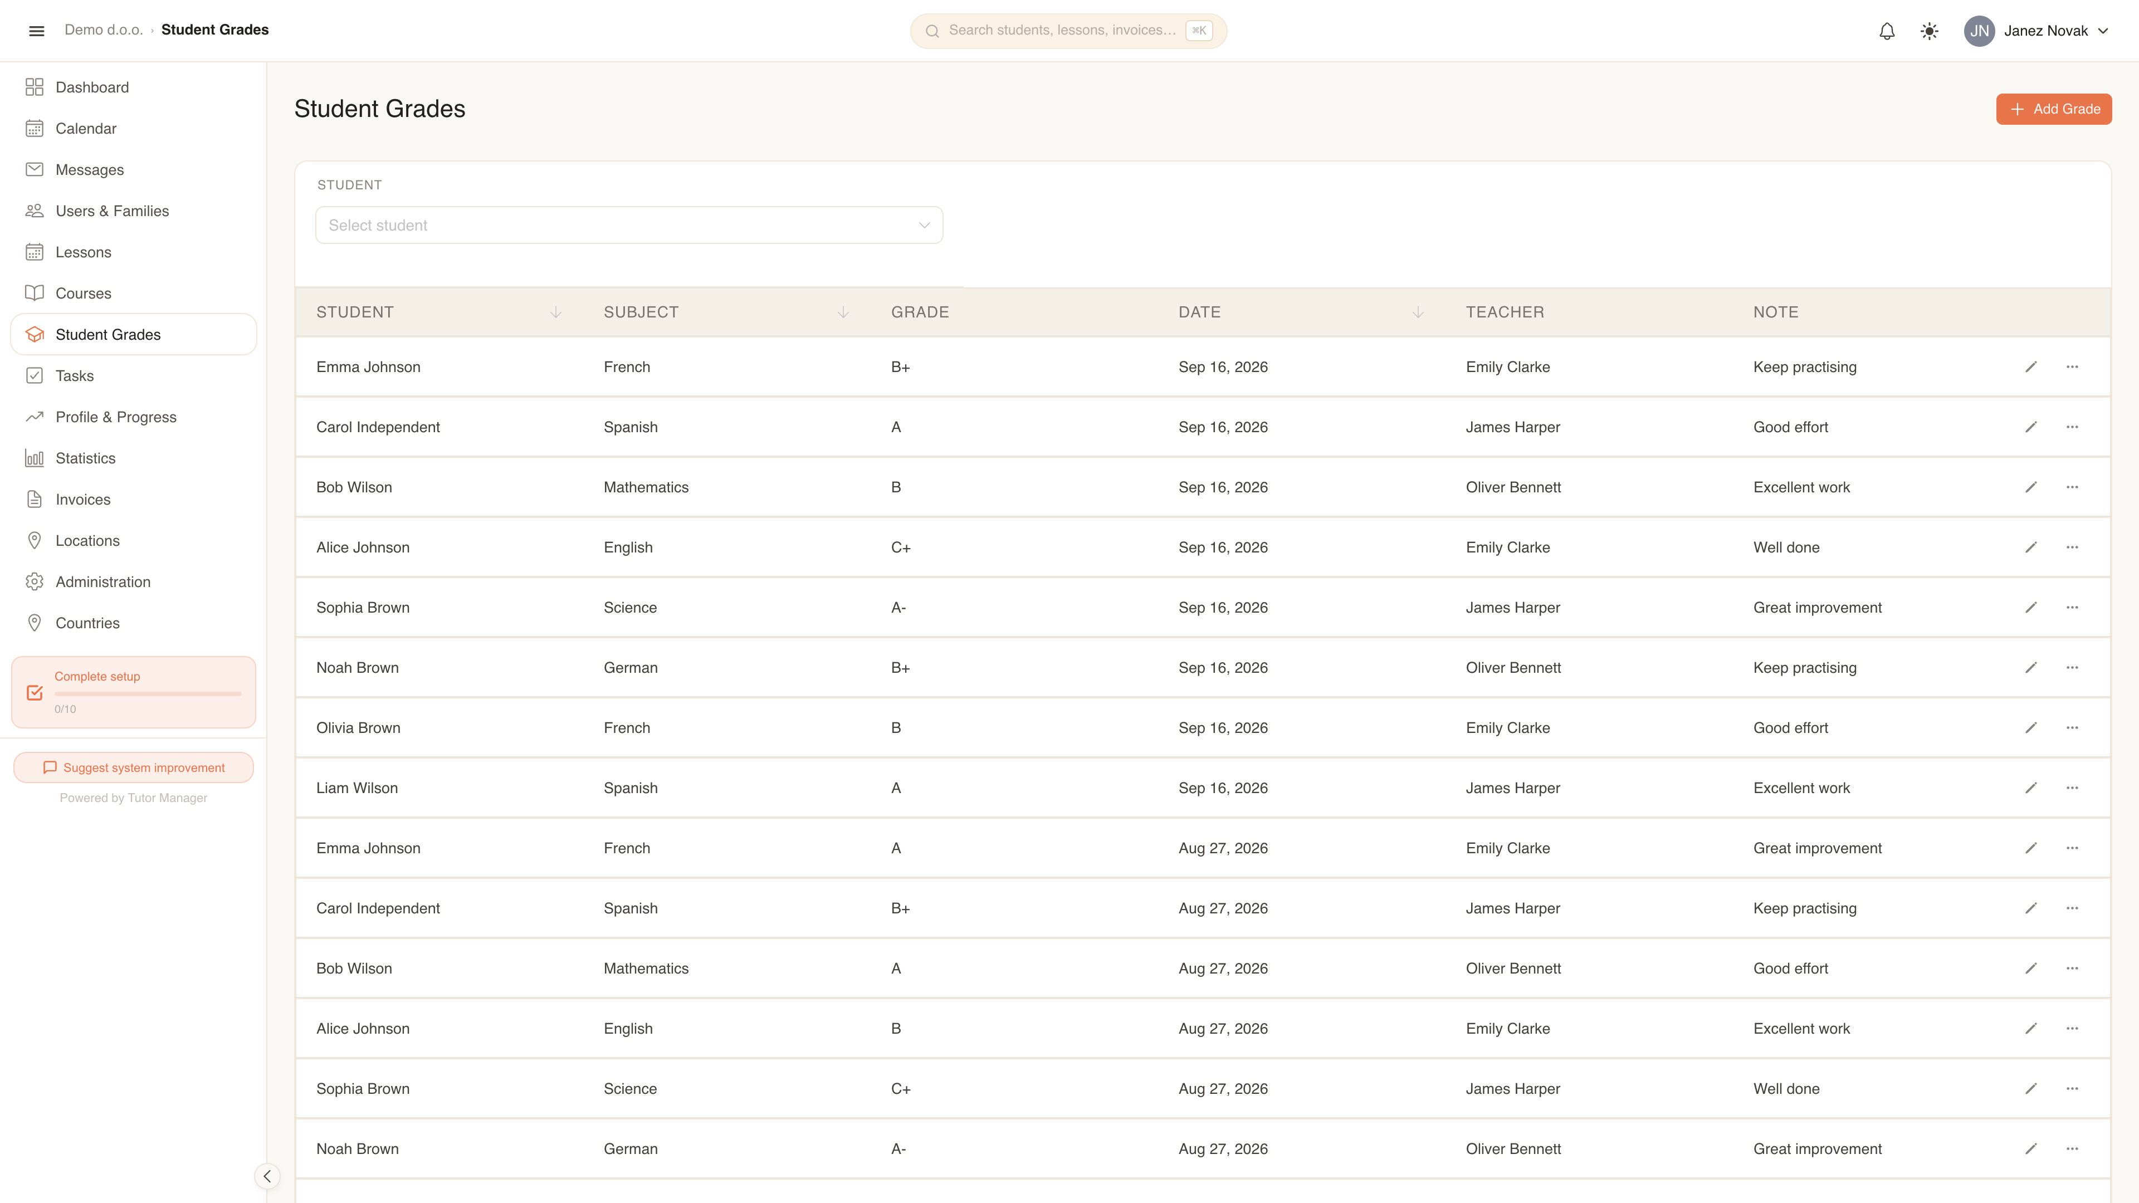Click the search students input field

(1068, 31)
